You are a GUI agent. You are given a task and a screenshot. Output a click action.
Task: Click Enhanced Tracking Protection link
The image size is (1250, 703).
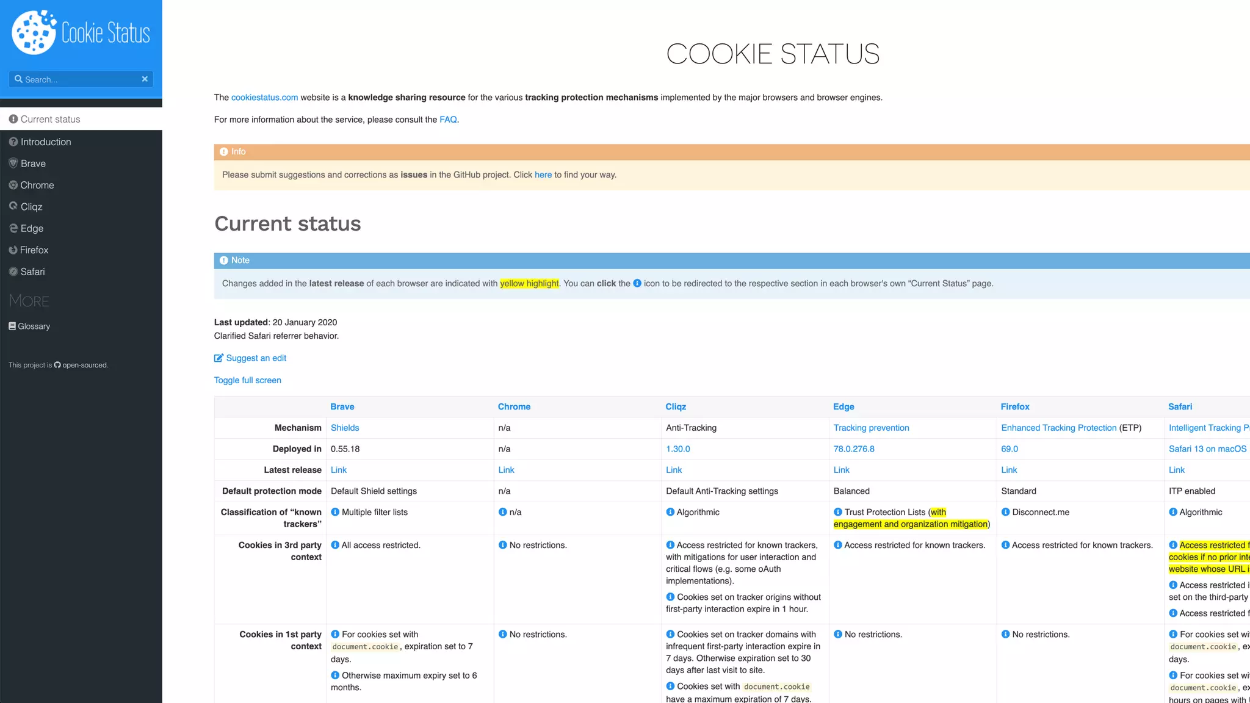click(x=1058, y=428)
